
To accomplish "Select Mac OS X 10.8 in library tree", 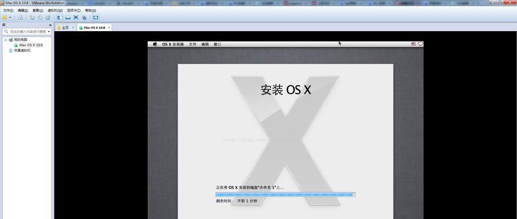I will tap(31, 45).
